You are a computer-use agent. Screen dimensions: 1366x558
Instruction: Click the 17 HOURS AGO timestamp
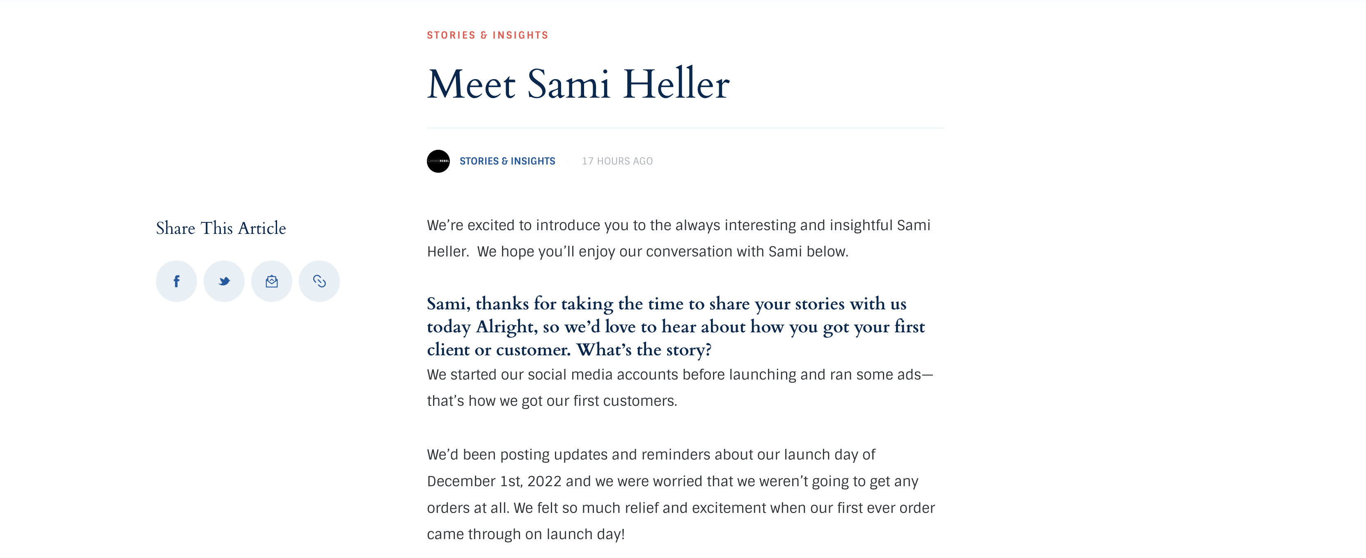[617, 161]
